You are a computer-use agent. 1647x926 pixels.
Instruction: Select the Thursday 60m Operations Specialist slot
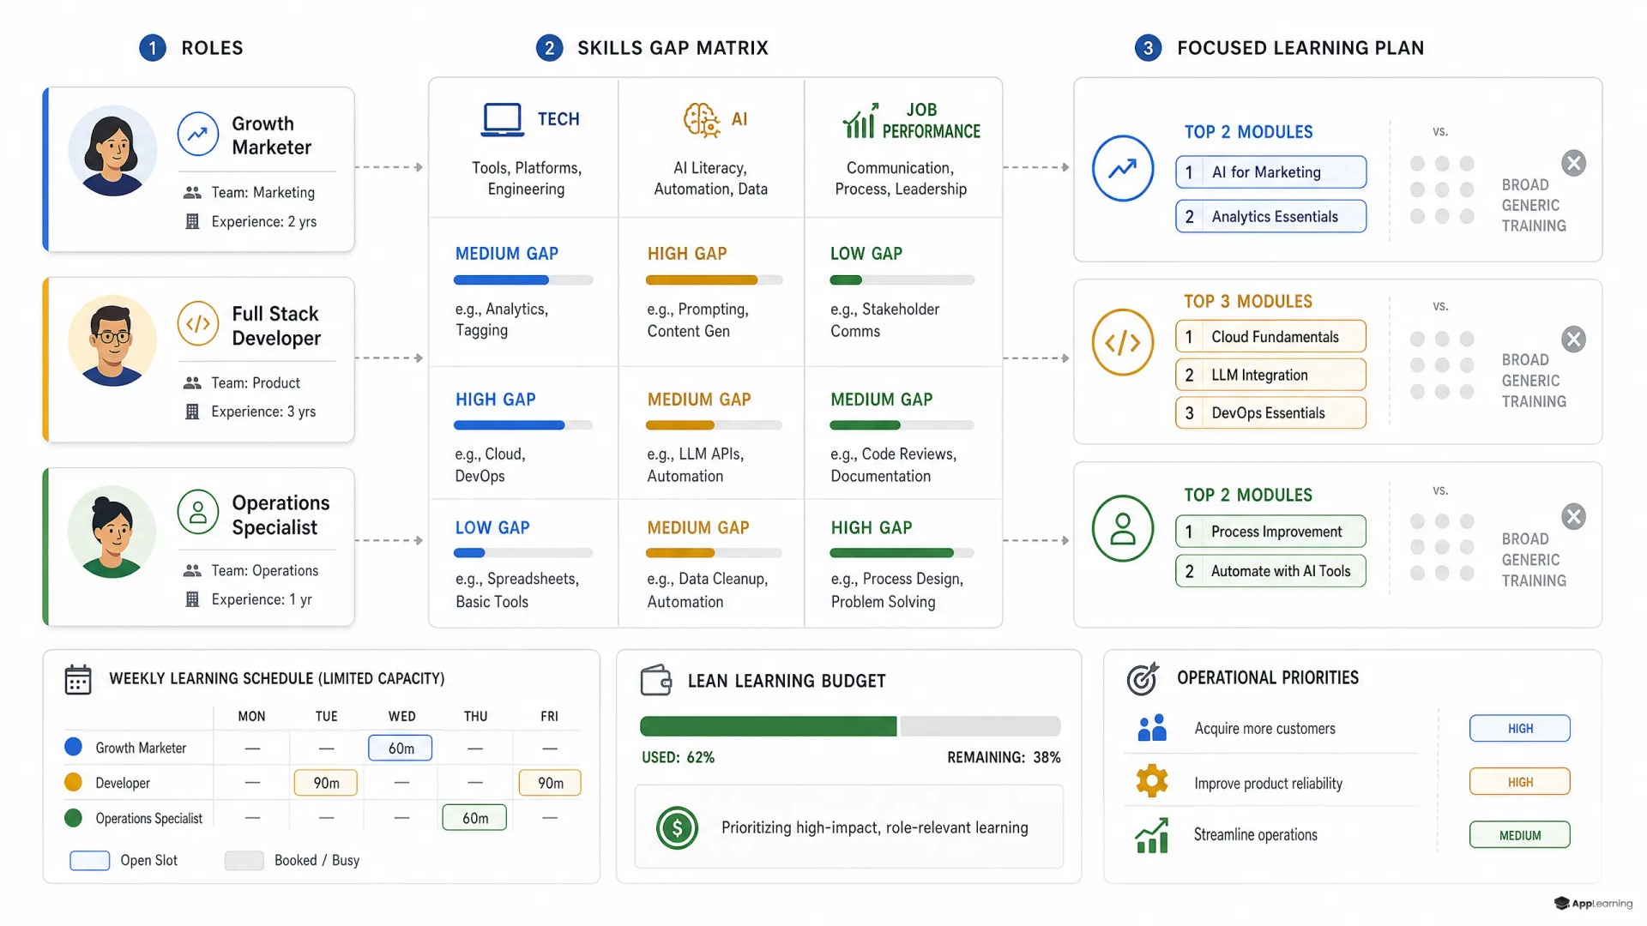[x=474, y=818]
